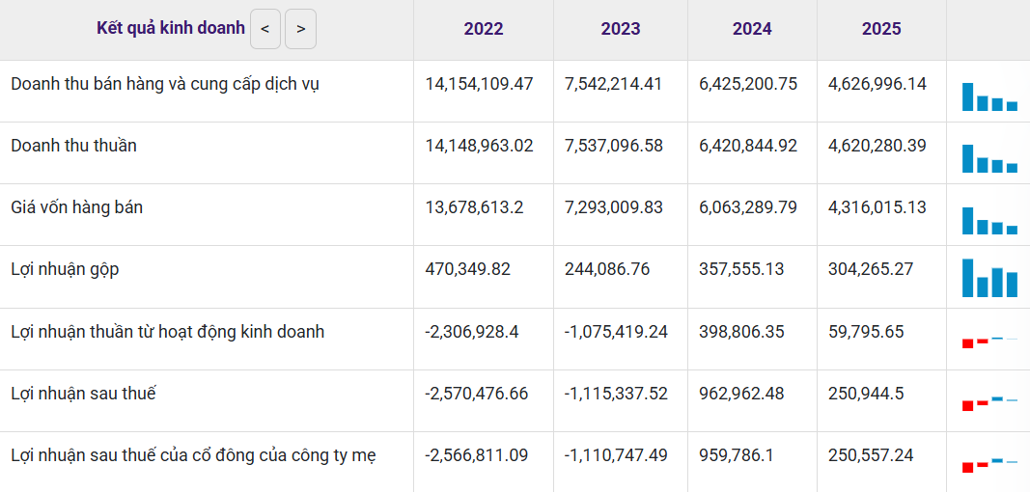Select value 4,626,996.14
Screen dimensions: 1030x492
(x=877, y=84)
